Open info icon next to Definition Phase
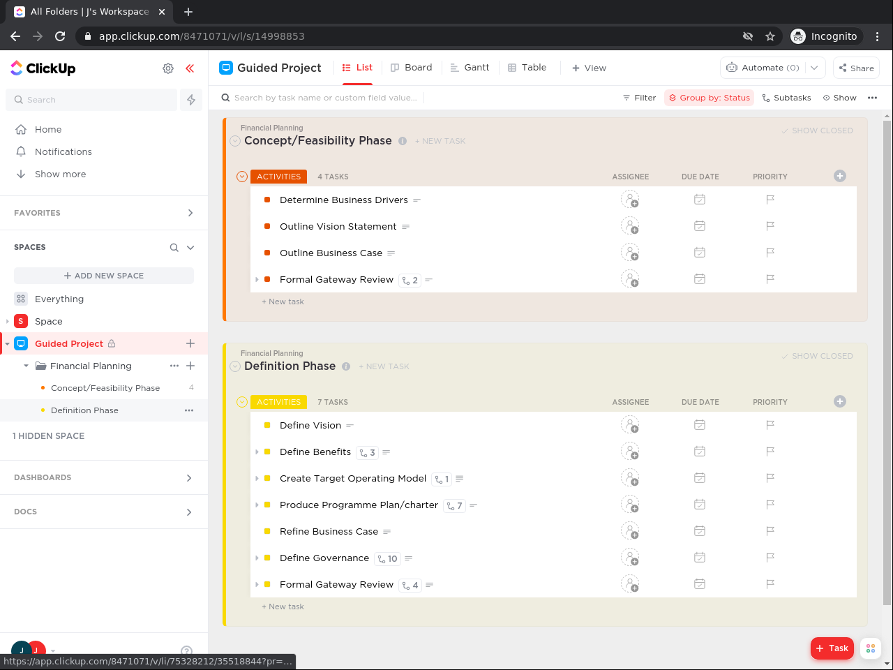Image resolution: width=893 pixels, height=670 pixels. coord(346,366)
